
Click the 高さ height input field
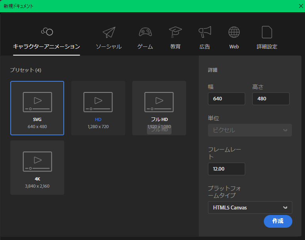(x=271, y=99)
